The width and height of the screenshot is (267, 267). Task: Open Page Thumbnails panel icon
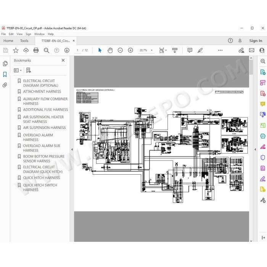(x=5, y=64)
